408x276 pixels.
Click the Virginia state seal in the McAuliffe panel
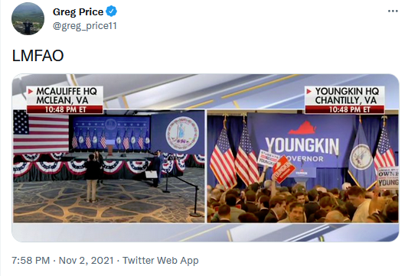coord(182,134)
